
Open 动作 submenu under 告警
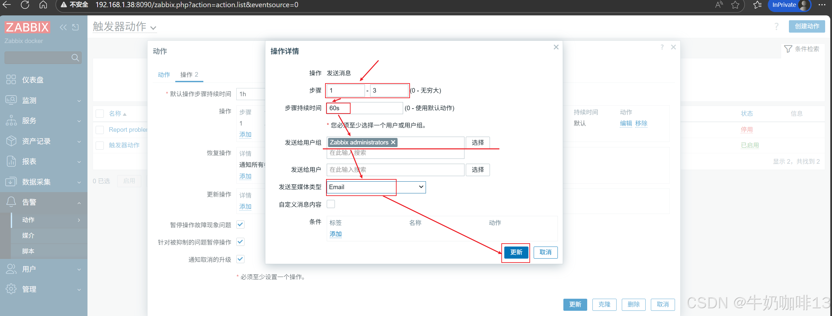tap(49, 220)
